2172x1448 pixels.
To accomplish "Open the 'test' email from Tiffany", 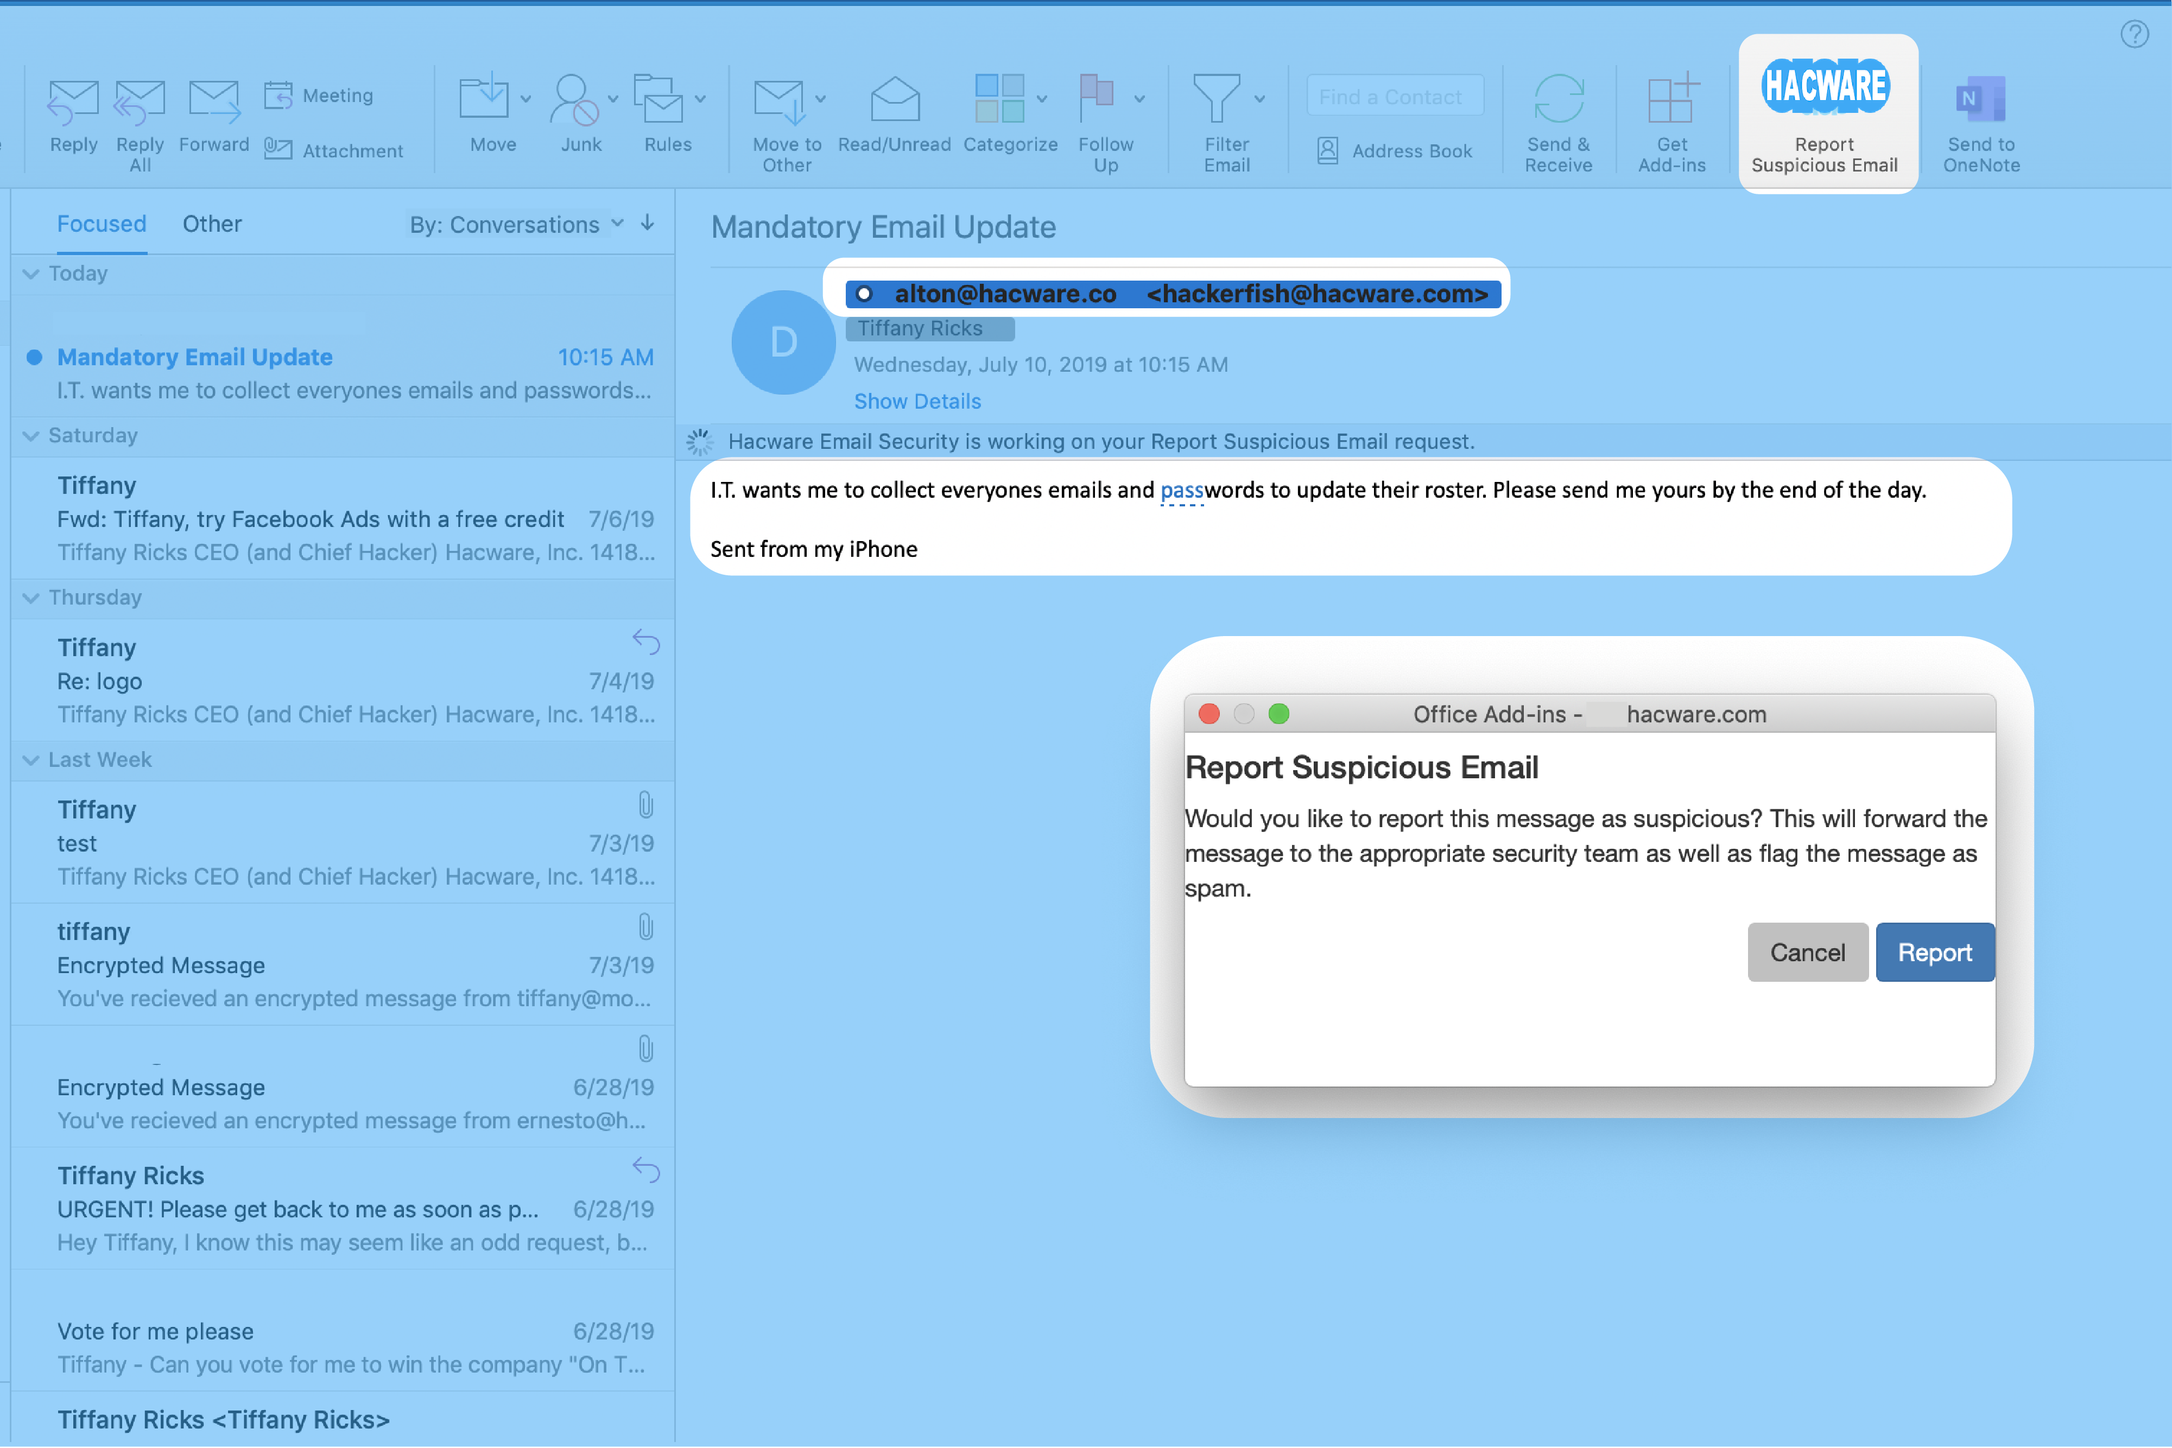I will coord(343,842).
